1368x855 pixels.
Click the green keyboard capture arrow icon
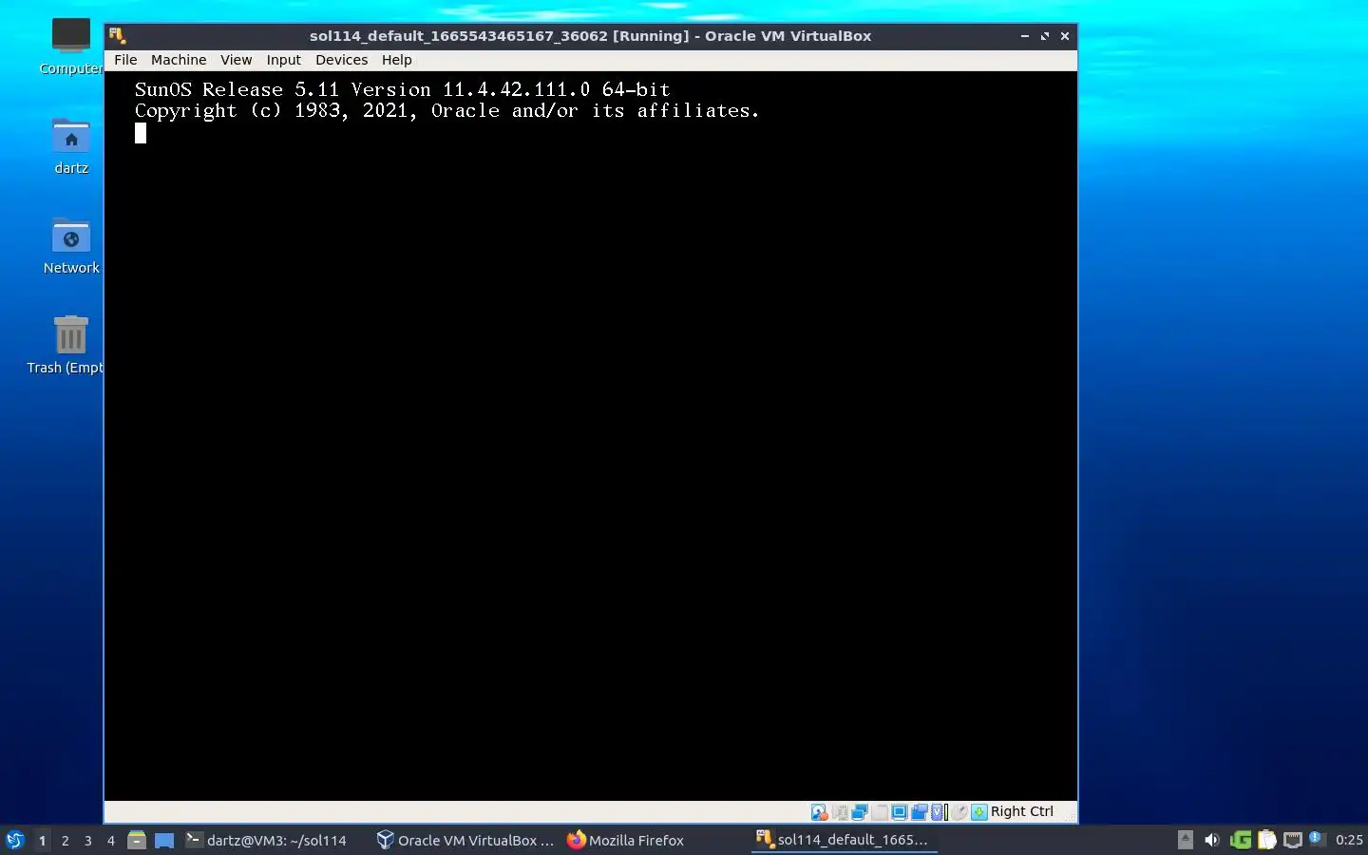(979, 812)
